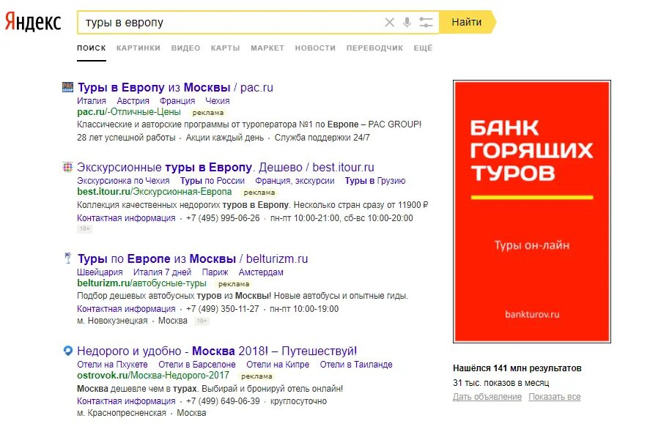672x432 pixels.
Task: Open 'Отели в Таиланде' sitelink
Action: pyautogui.click(x=356, y=365)
